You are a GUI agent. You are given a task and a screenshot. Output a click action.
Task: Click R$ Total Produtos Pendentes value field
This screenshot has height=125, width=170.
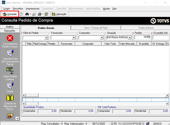[159, 111]
